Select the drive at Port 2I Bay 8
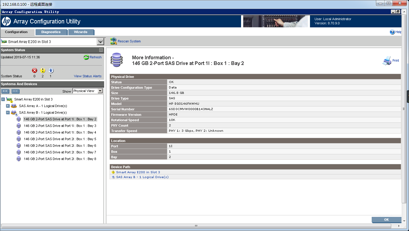 click(x=60, y=159)
